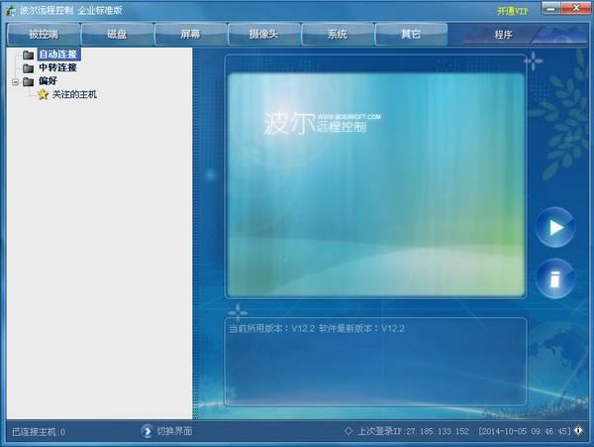Select the 摄像头 tab

coord(263,34)
